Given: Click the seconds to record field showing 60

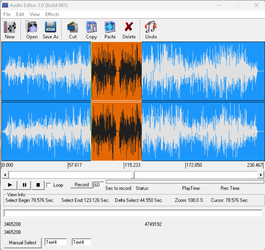Looking at the screenshot, I should point(99,185).
